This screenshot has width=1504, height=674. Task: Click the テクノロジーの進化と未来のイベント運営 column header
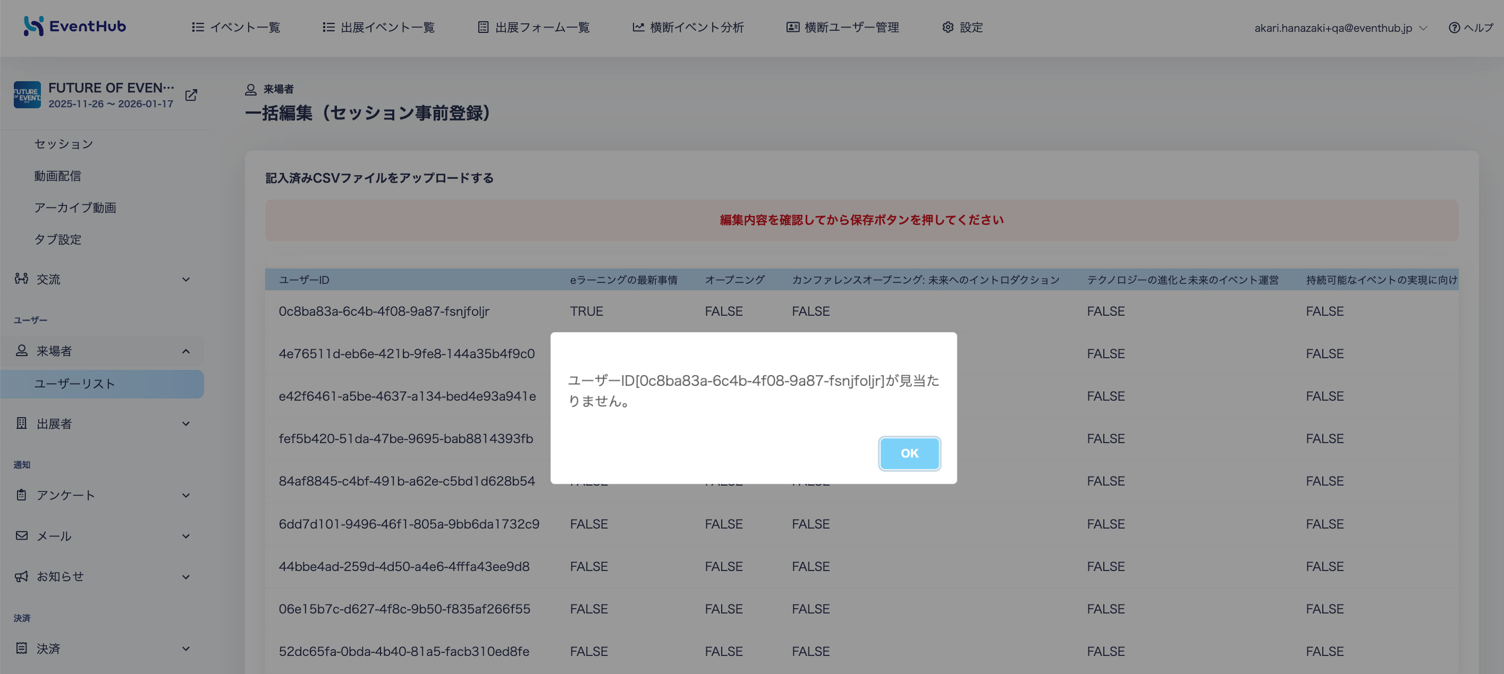coord(1182,280)
